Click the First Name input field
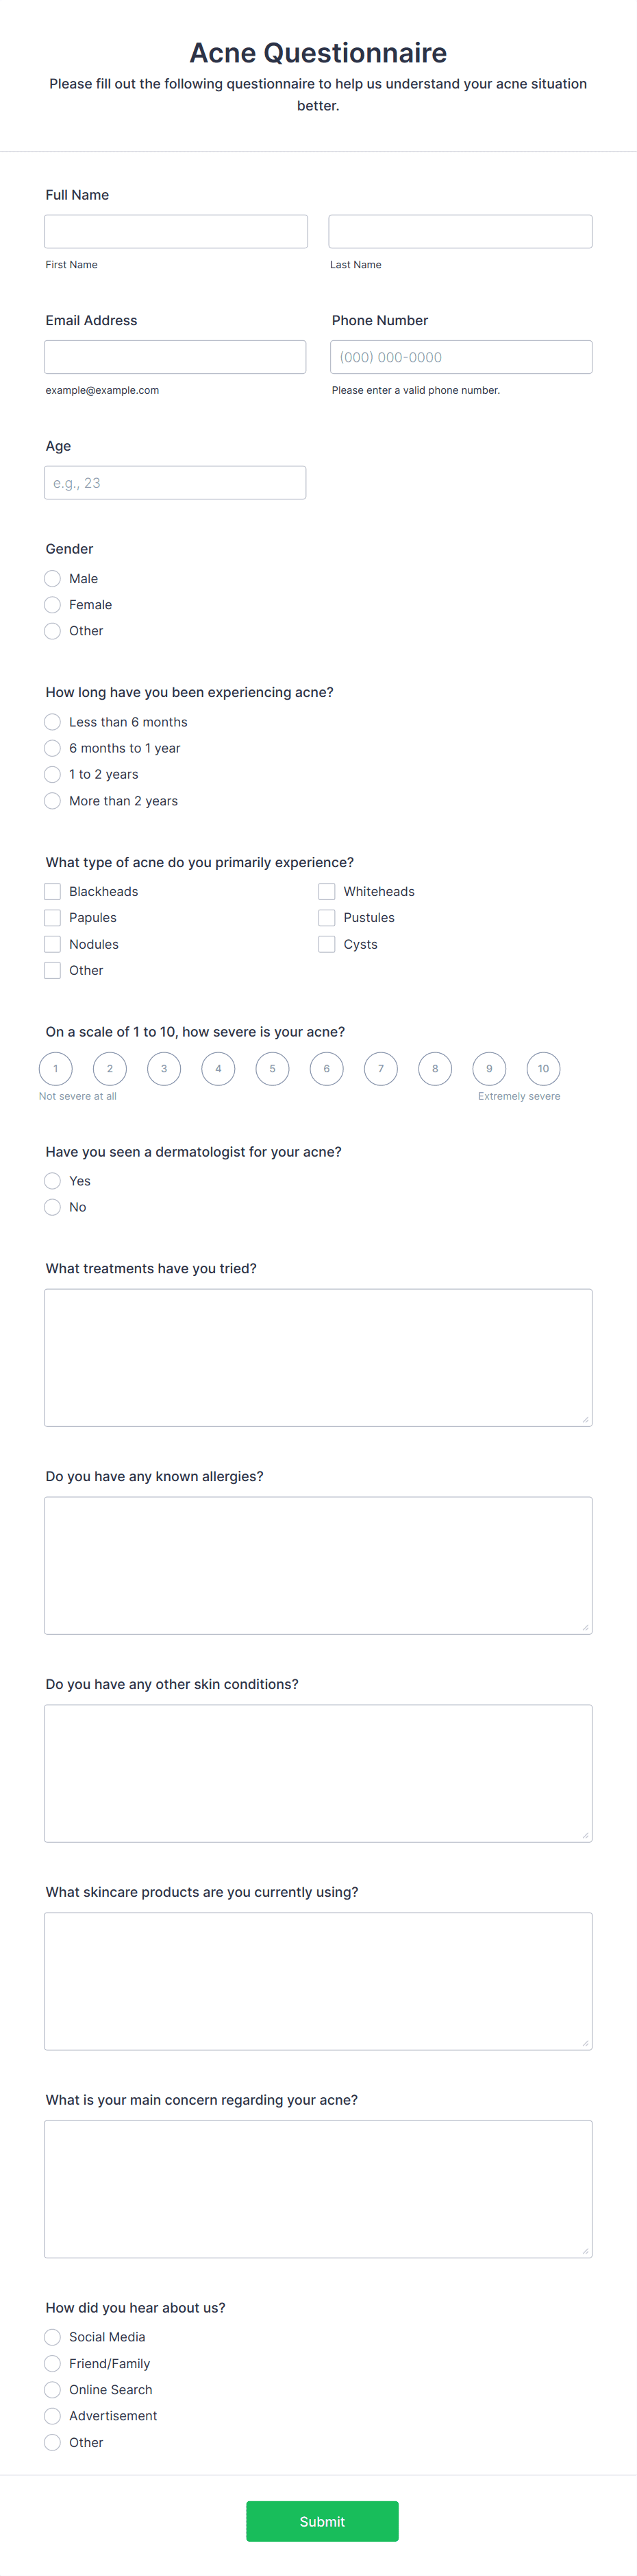637x2576 pixels. point(176,230)
